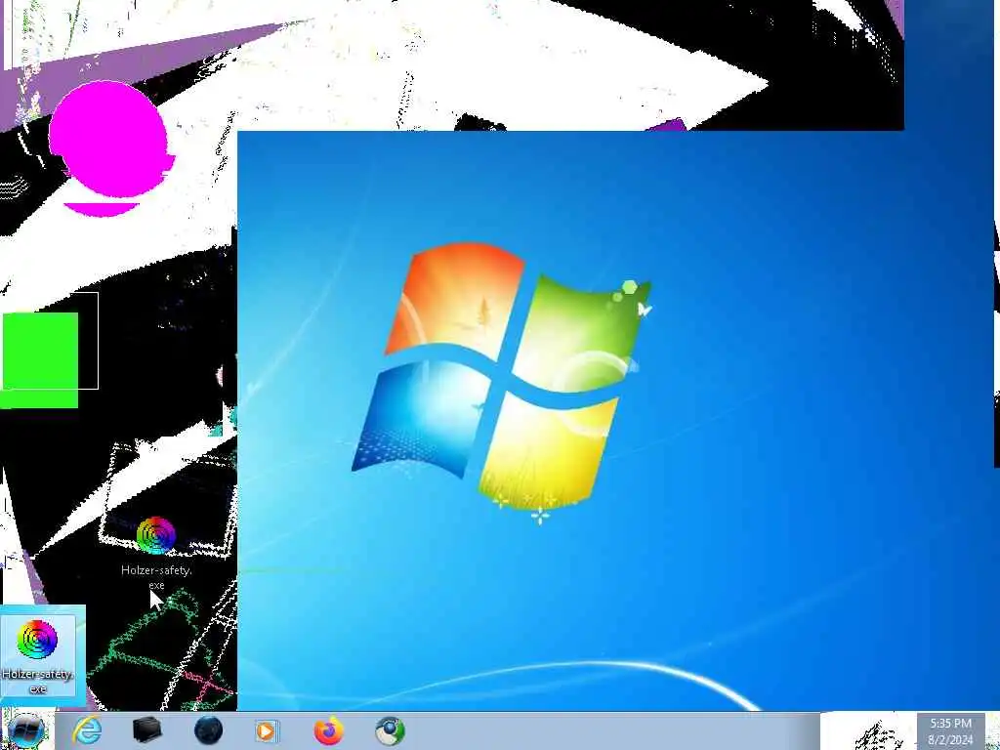
Task: Open the Windows Start menu orb
Action: click(25, 732)
